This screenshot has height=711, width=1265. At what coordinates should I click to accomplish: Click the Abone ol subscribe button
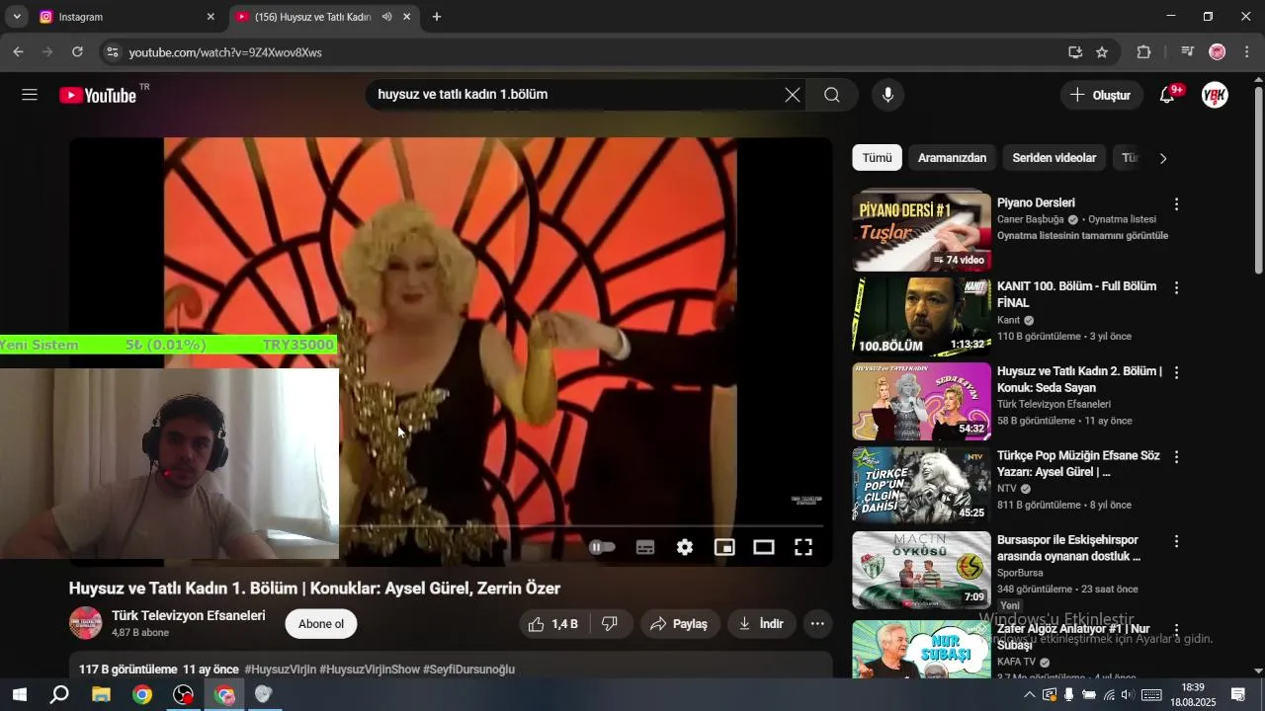[x=321, y=624]
